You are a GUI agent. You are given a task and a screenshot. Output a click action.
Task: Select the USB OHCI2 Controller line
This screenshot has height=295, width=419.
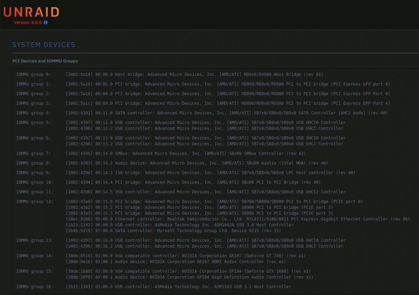(x=206, y=192)
